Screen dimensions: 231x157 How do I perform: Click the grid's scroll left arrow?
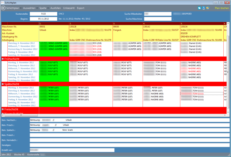point(3,115)
